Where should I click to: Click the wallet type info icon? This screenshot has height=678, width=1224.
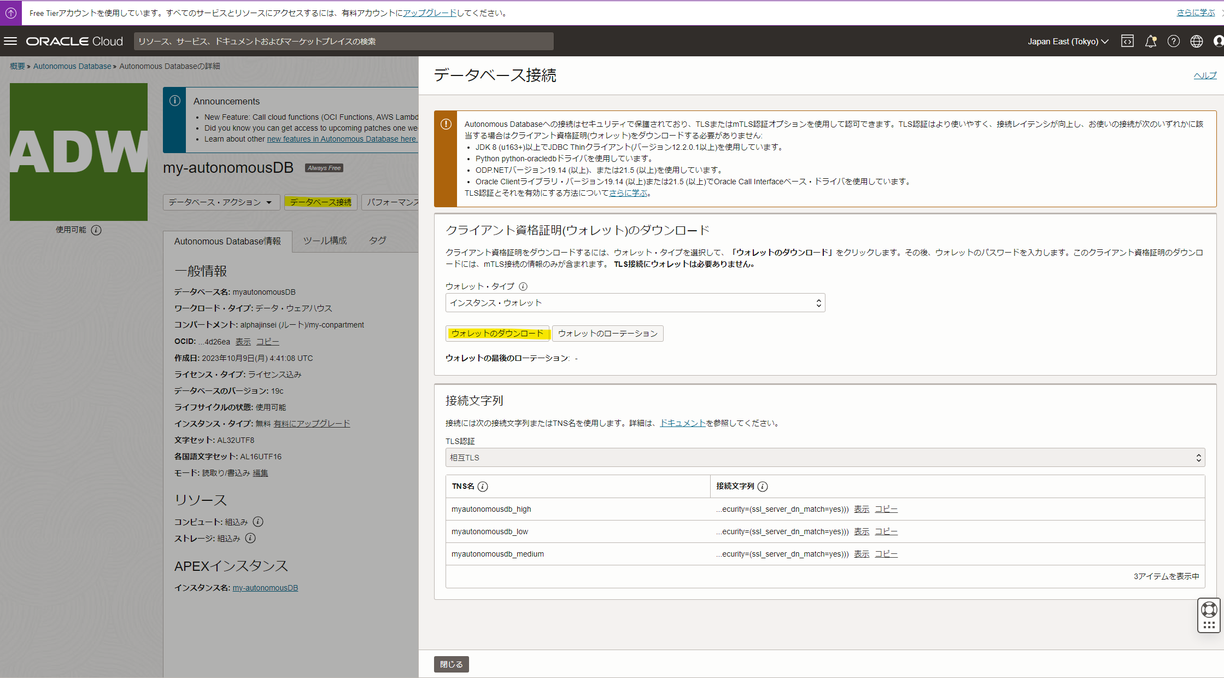(x=523, y=287)
